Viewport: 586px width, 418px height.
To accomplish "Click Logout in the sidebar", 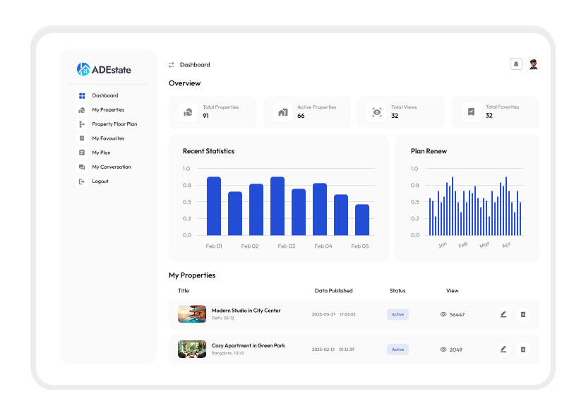I will (x=100, y=181).
